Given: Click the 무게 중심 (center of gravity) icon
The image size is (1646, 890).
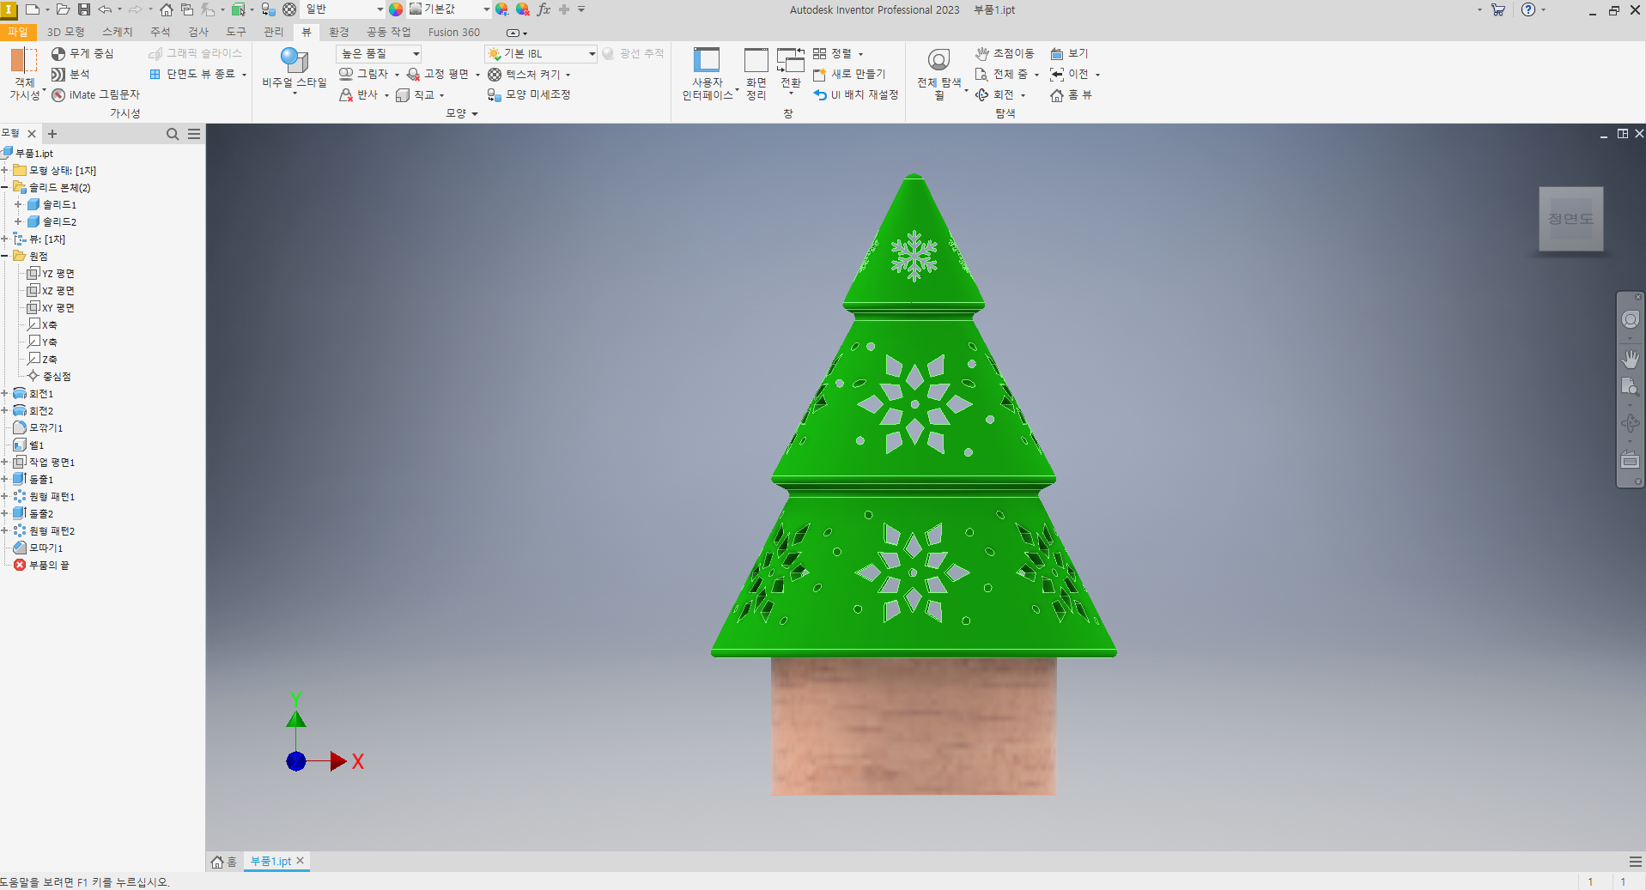Looking at the screenshot, I should coord(58,53).
